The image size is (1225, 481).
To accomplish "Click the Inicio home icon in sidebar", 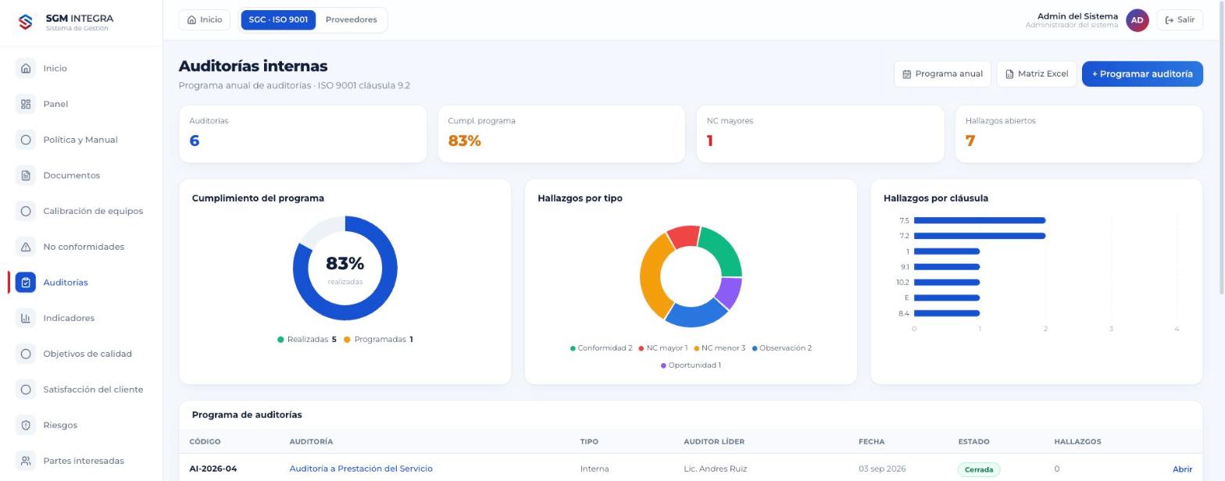I will [26, 68].
